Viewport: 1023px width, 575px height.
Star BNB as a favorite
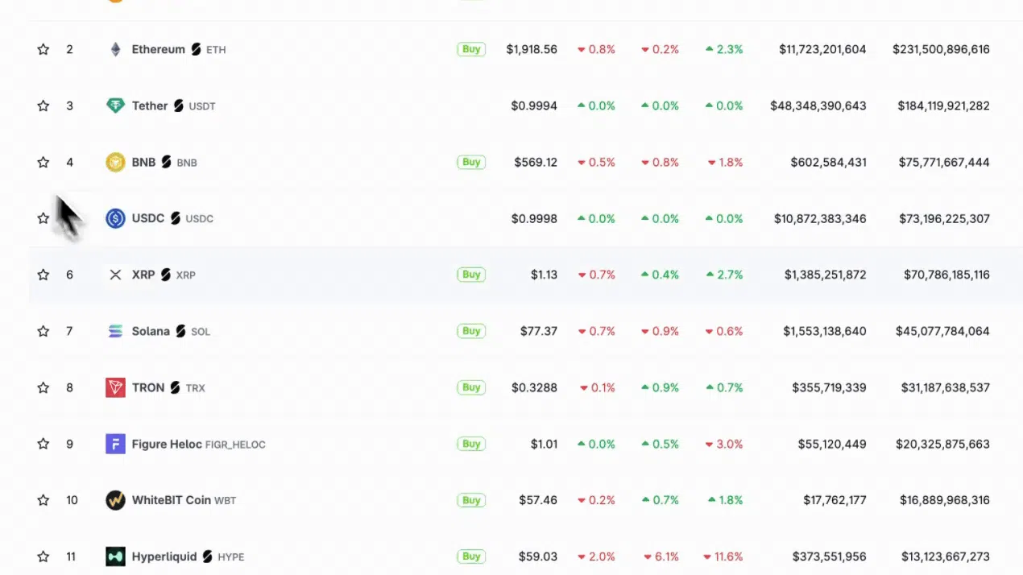tap(43, 162)
